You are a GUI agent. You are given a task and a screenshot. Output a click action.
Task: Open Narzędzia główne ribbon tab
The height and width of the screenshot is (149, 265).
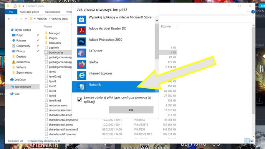pyautogui.click(x=30, y=12)
